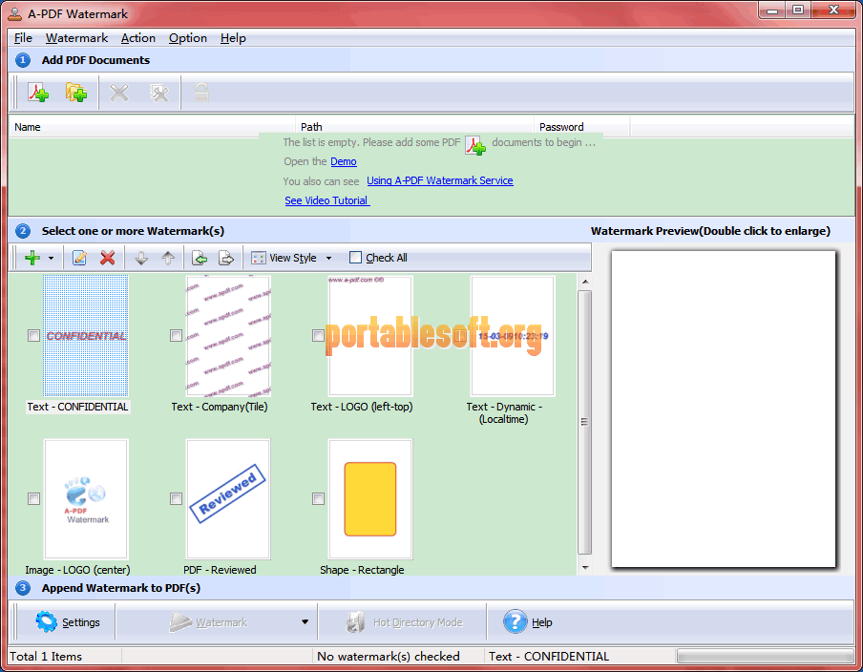Follow the Using A-PDF Watermark Service link

(x=440, y=180)
